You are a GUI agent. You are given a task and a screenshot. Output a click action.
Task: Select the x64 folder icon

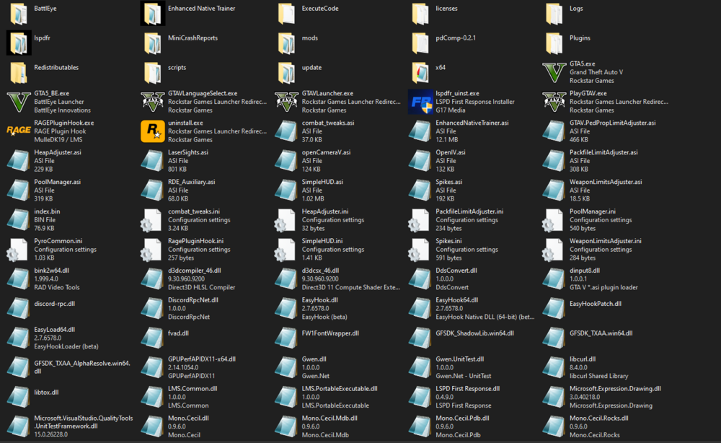click(420, 73)
